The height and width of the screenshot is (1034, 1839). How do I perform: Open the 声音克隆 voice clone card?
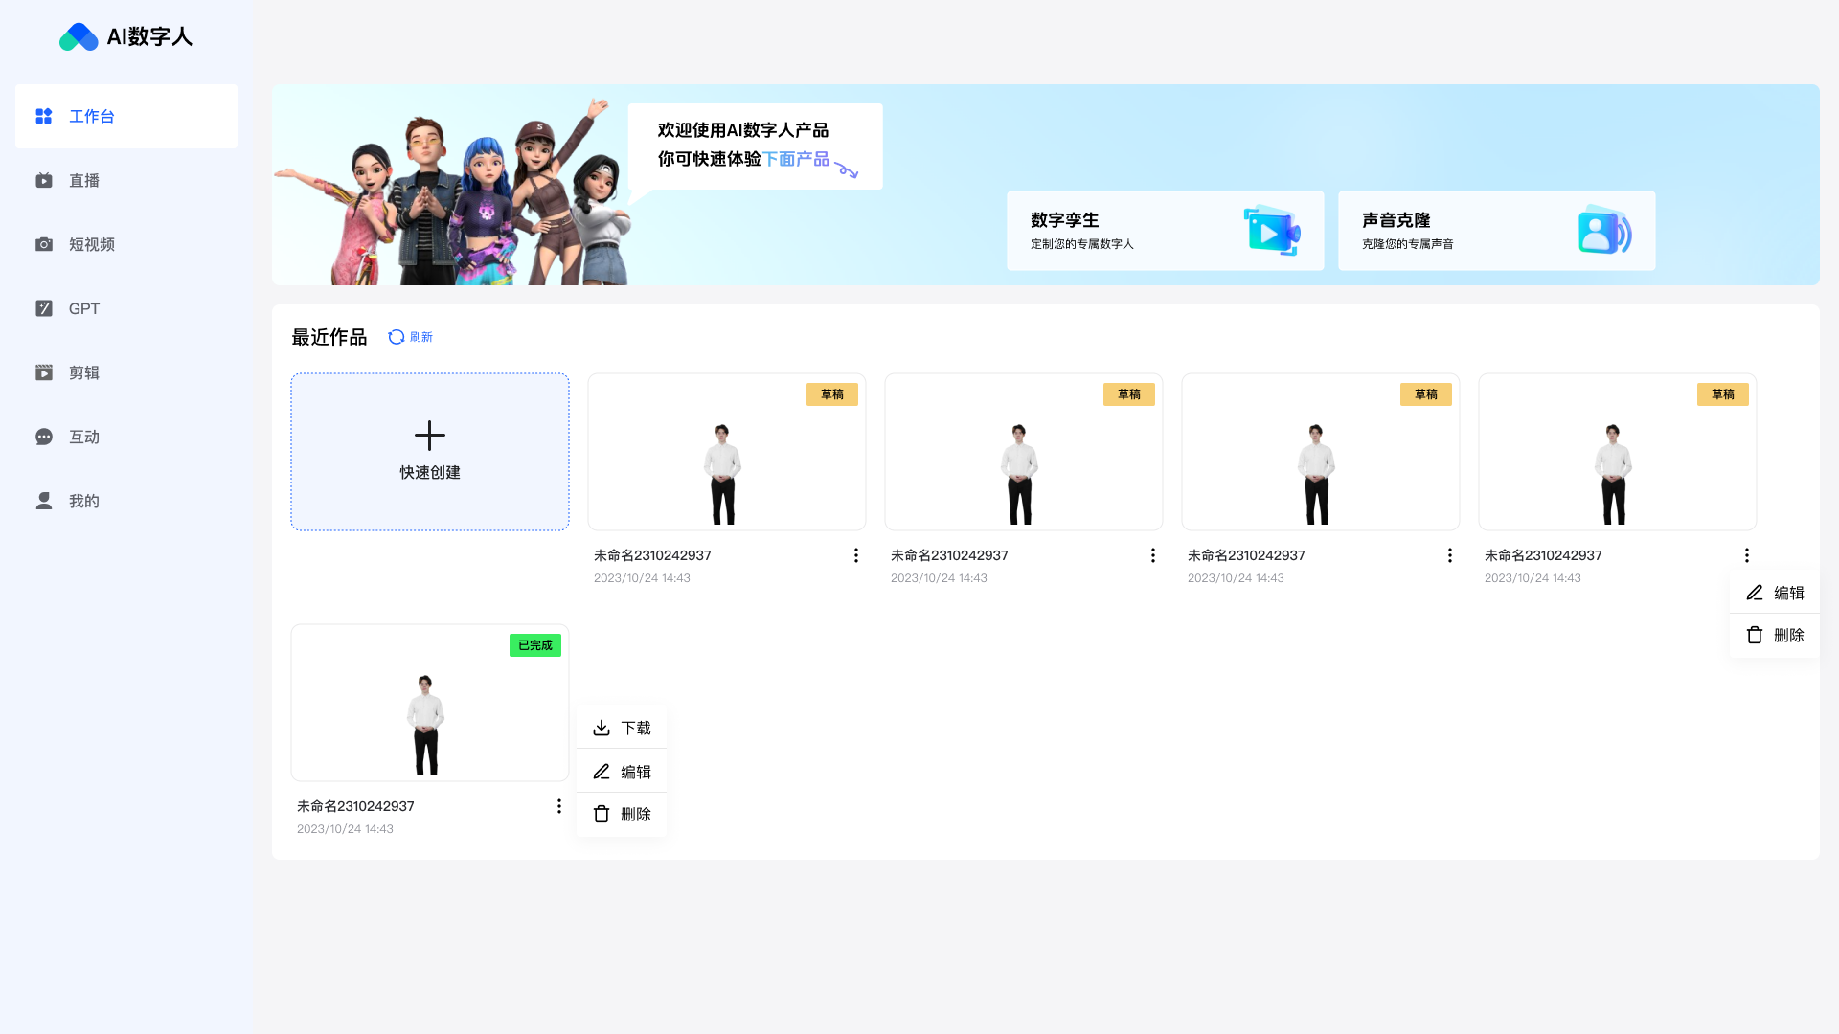click(x=1496, y=231)
